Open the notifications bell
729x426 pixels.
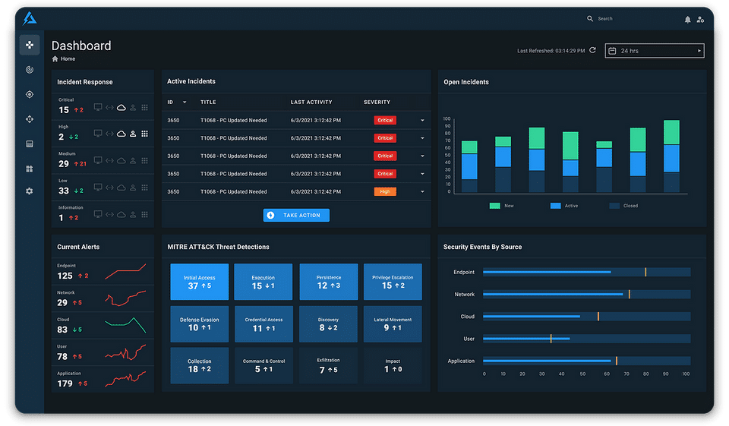click(x=688, y=20)
